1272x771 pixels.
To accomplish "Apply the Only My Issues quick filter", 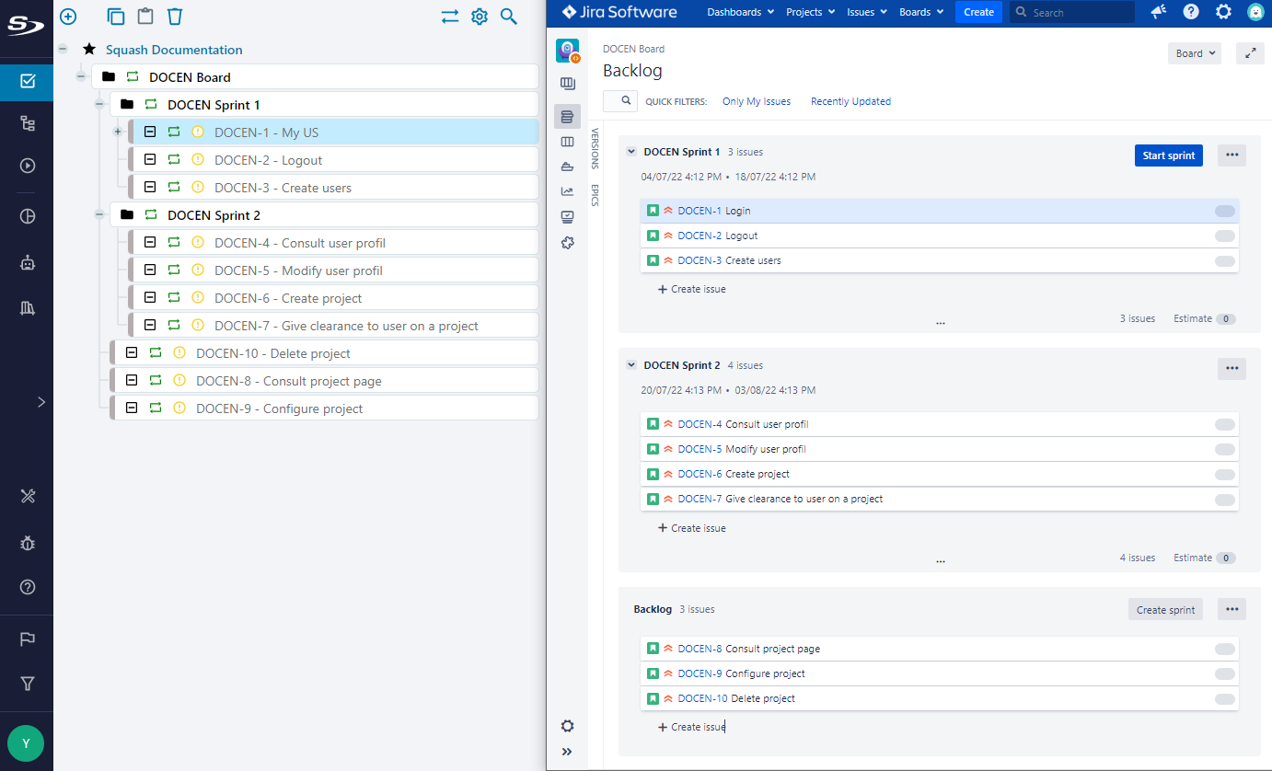I will tap(756, 101).
